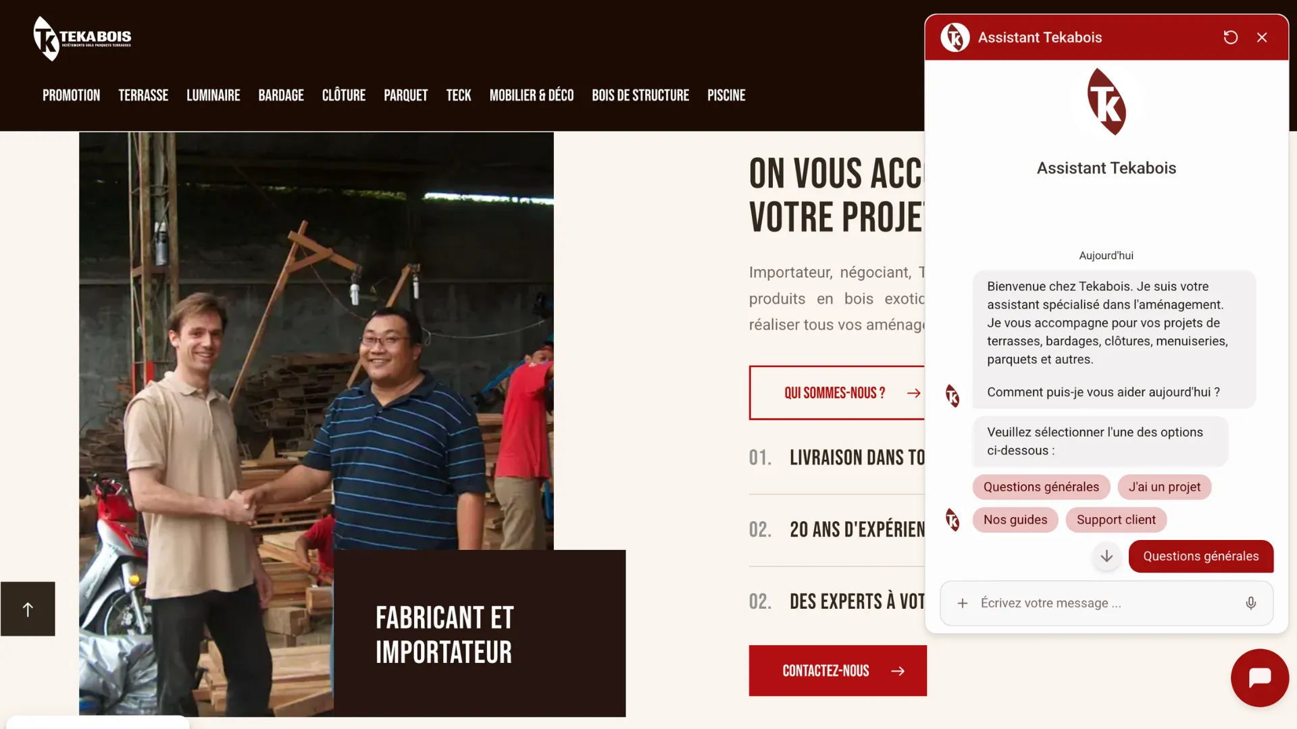This screenshot has width=1297, height=729.
Task: Click the back-to-top arrow button
Action: pos(28,609)
